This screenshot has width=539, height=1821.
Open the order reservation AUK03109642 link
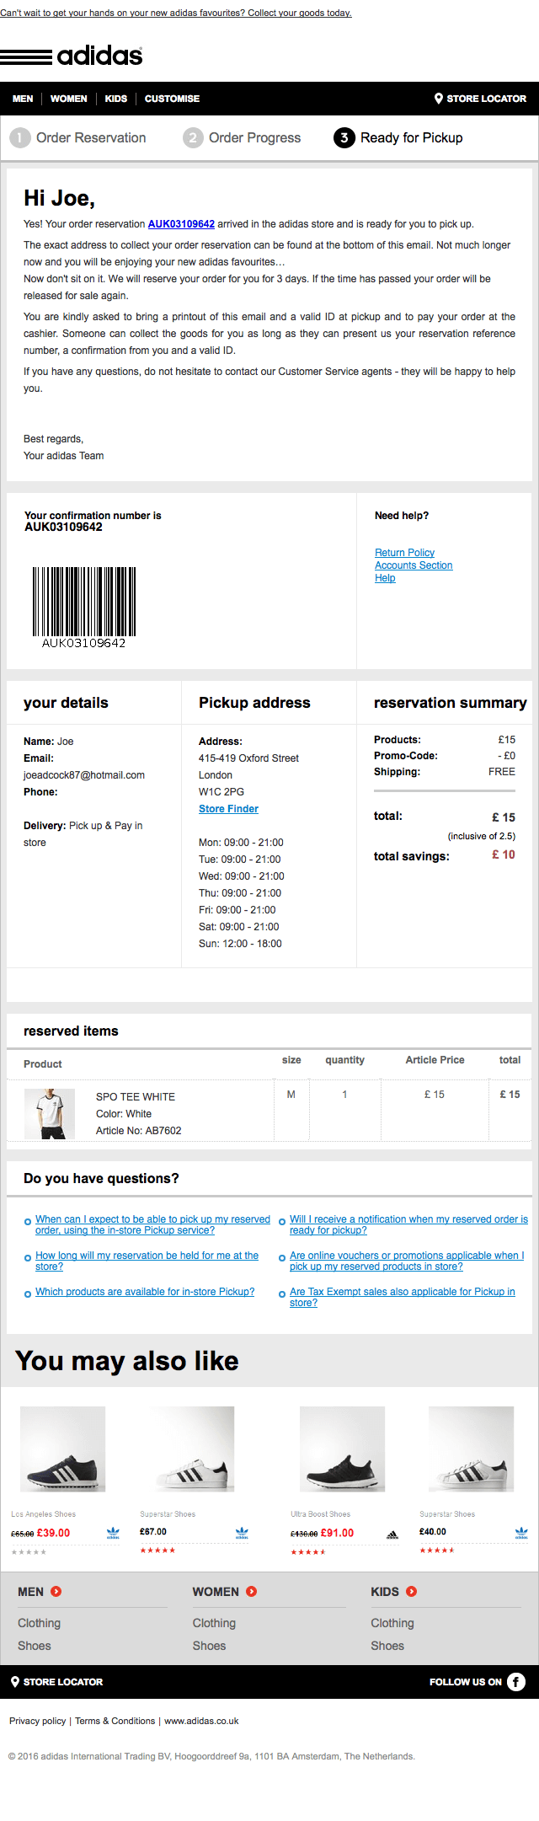coord(181,224)
